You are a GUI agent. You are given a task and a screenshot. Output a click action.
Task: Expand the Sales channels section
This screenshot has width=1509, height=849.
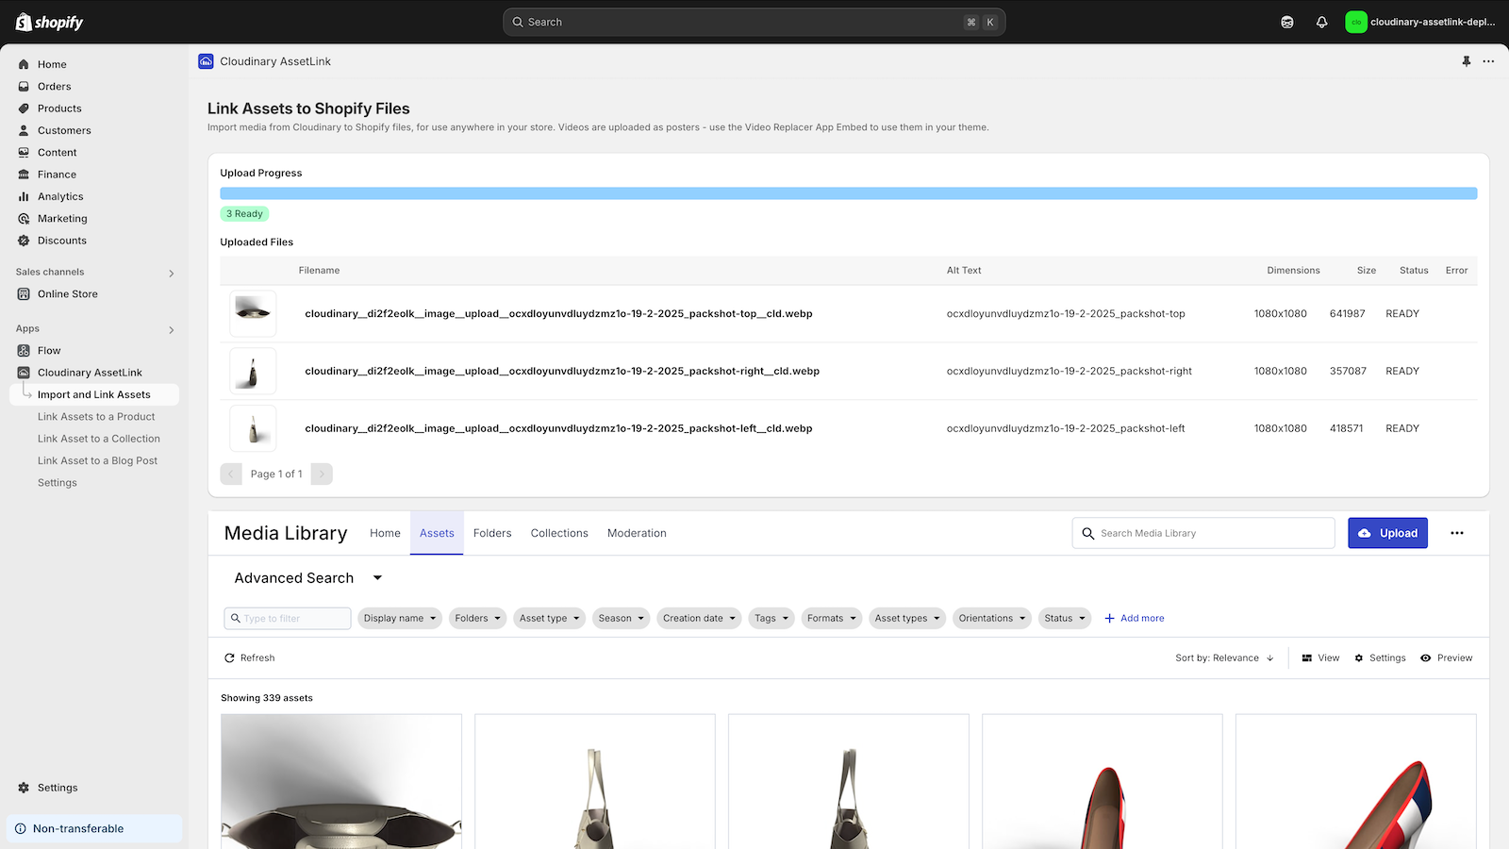pos(172,273)
